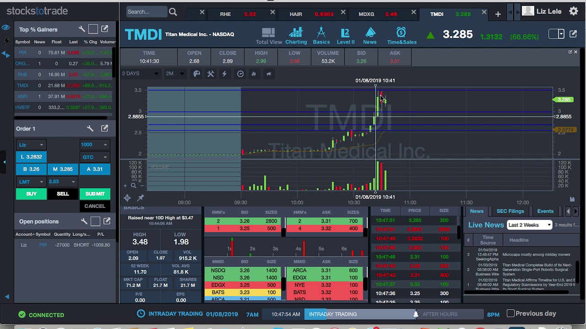The height and width of the screenshot is (329, 586).
Task: Open the News bell icon
Action: point(370,36)
